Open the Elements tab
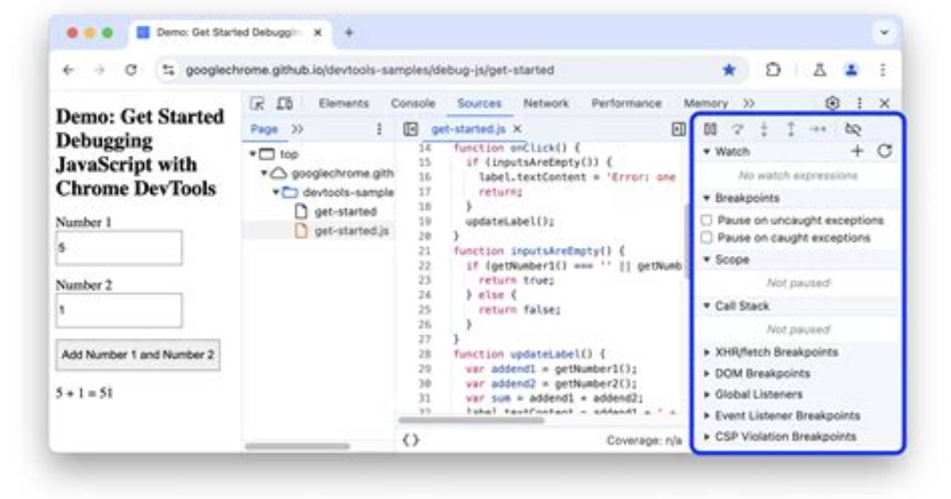 coord(344,103)
